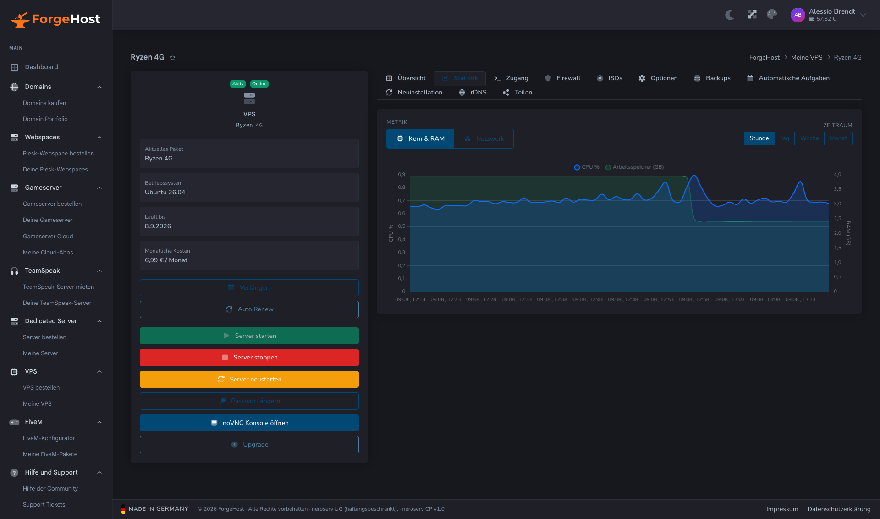Click the Auto Renew button
880x519 pixels.
(x=249, y=309)
